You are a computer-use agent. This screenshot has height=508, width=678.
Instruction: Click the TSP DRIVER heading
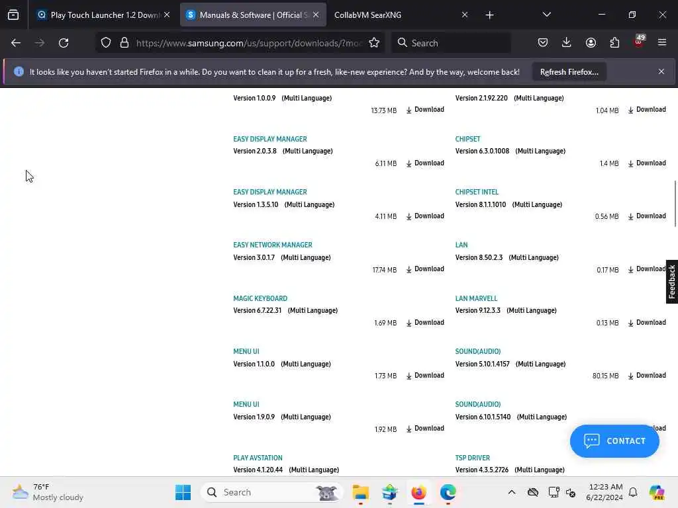pos(472,458)
